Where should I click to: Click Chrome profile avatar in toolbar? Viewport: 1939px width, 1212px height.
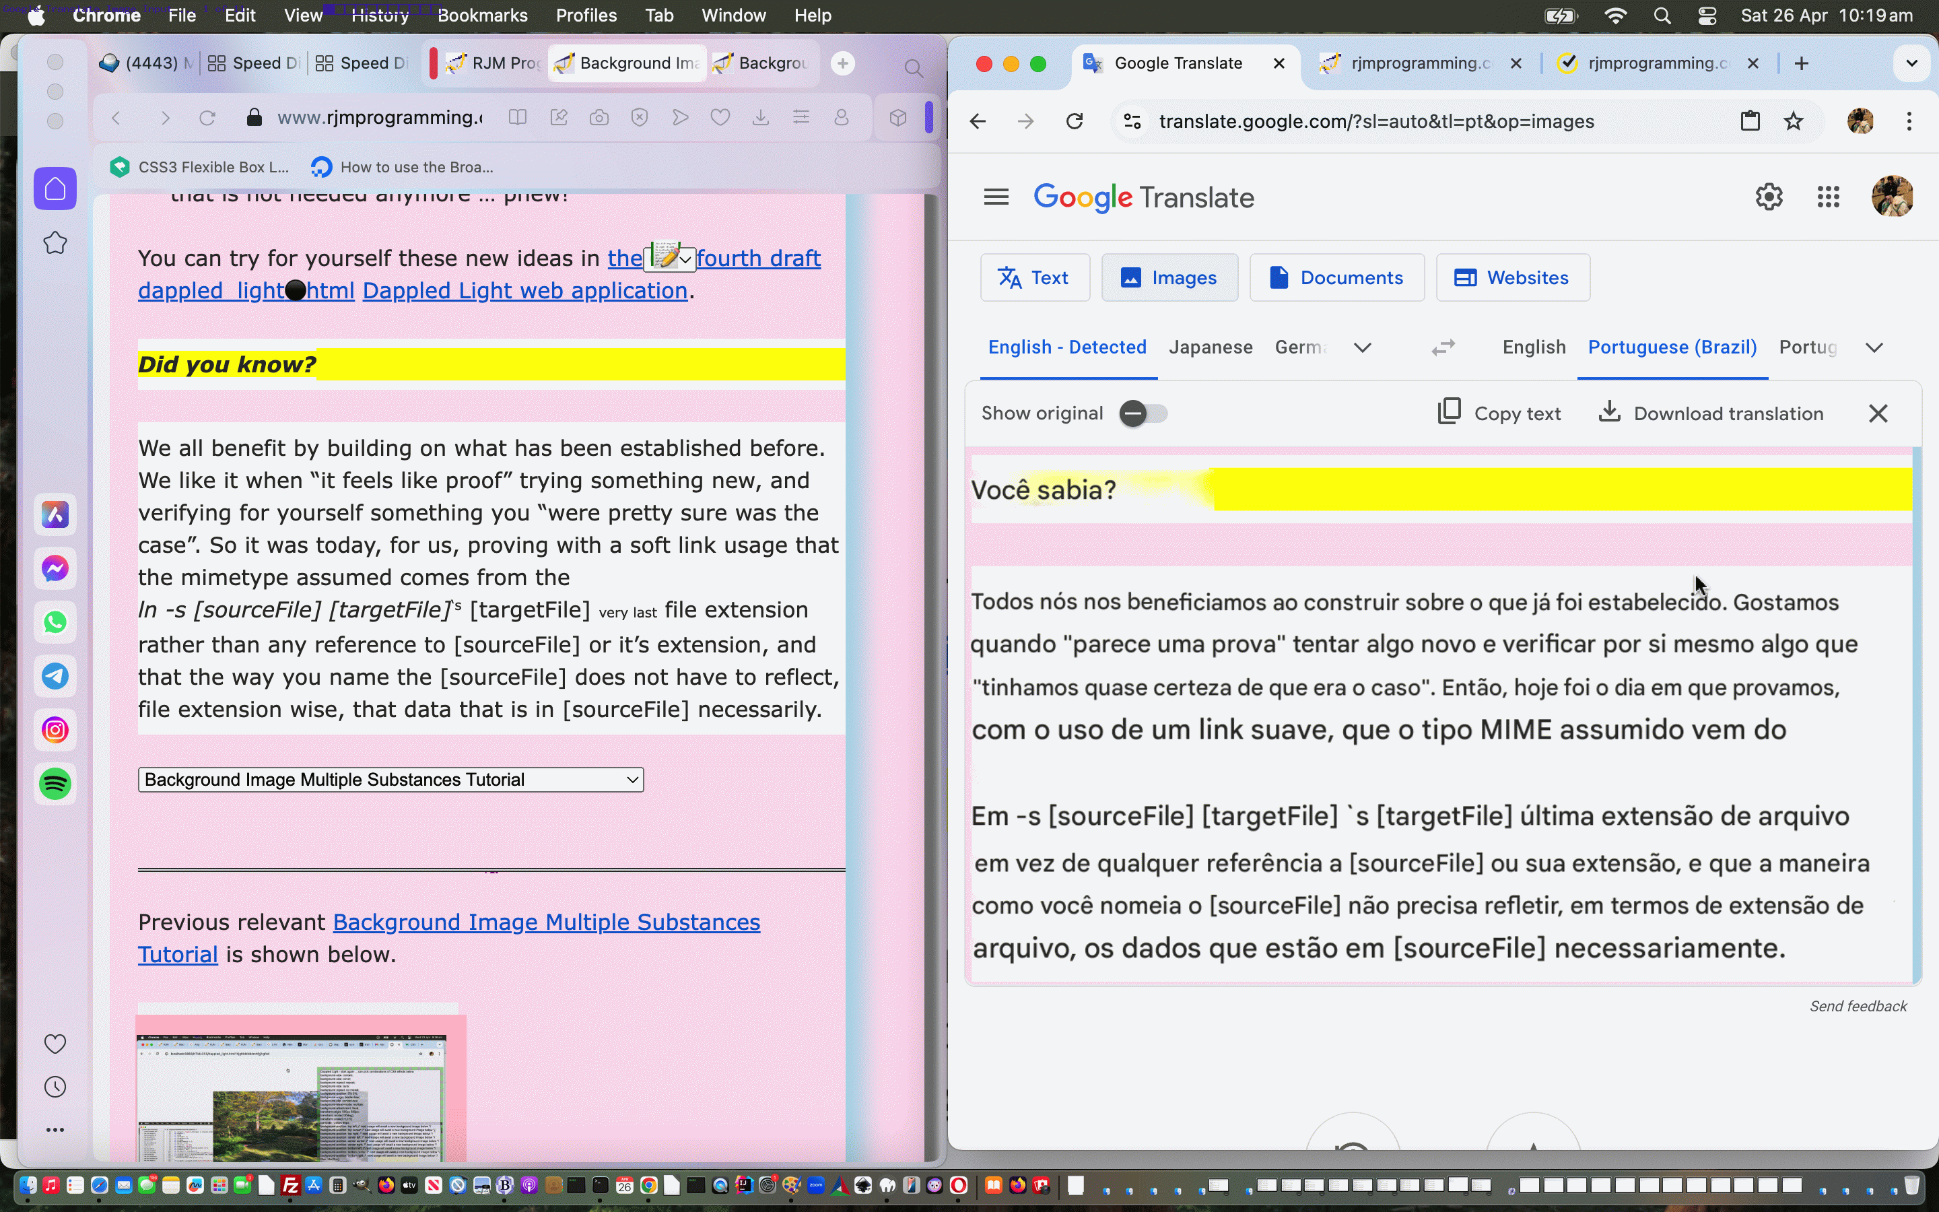1860,121
